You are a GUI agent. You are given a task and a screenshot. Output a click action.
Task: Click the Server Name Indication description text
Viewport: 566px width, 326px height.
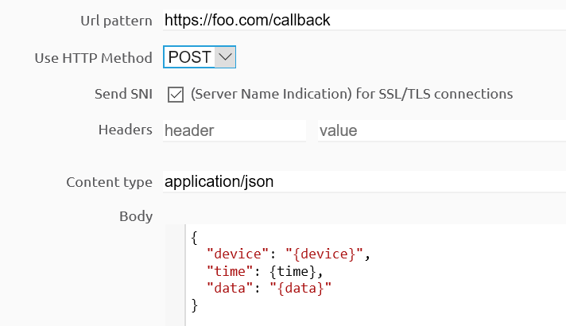tap(351, 94)
